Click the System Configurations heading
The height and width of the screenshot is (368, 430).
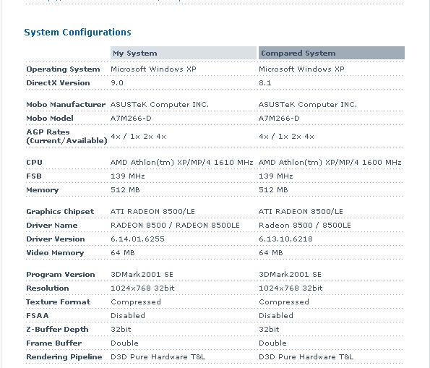pos(77,33)
